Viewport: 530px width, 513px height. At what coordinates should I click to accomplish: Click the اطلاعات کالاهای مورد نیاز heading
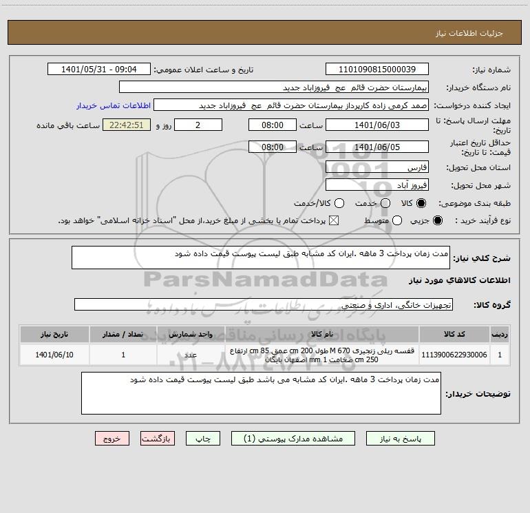point(459,280)
